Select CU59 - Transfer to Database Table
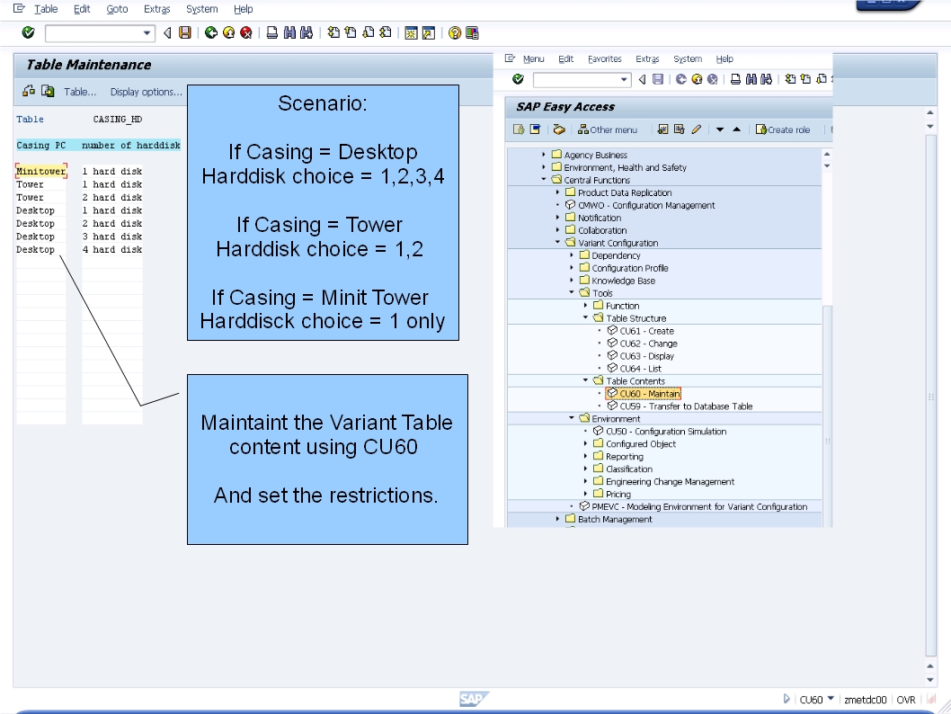951x714 pixels. pos(680,406)
